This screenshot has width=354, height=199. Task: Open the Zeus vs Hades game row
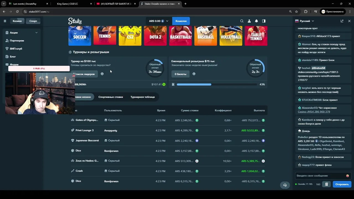(x=168, y=161)
